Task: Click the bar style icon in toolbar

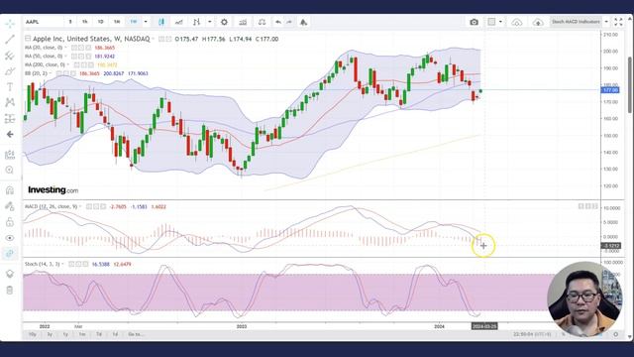Action: (196, 22)
